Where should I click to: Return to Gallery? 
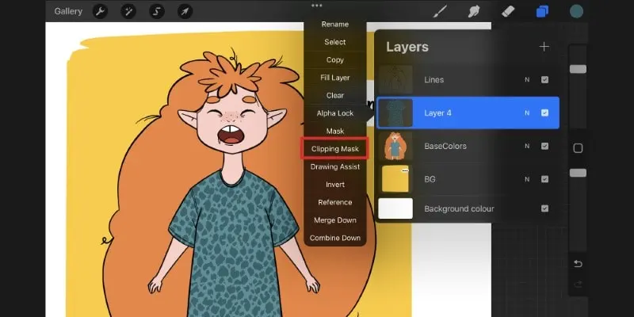(68, 11)
